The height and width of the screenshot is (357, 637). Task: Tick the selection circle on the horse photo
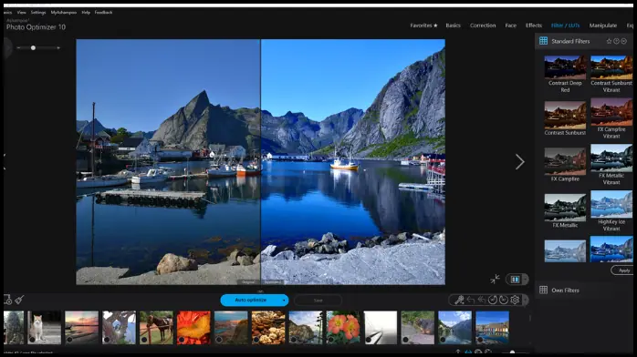[144, 340]
